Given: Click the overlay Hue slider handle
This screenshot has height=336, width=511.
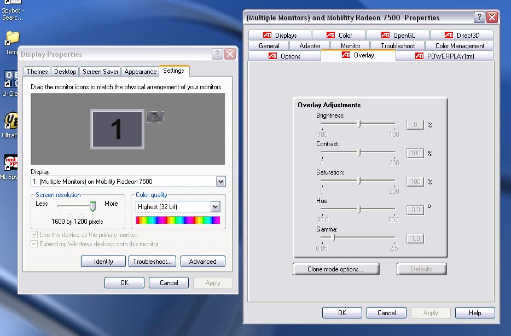Looking at the screenshot, I should coord(359,209).
